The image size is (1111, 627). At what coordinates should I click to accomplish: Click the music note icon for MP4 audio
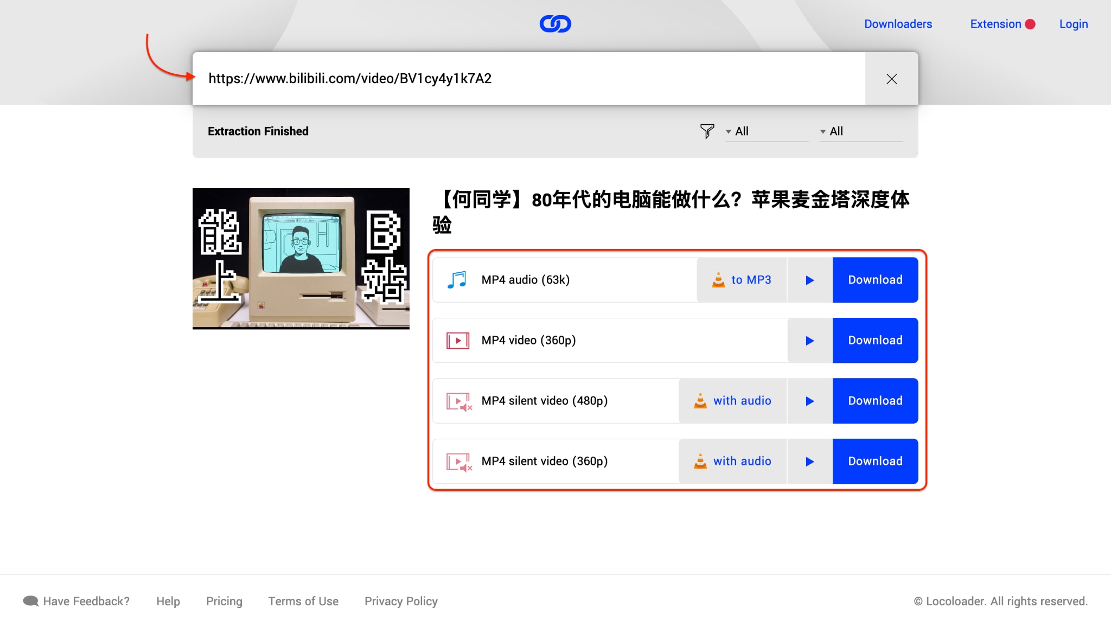(x=457, y=280)
